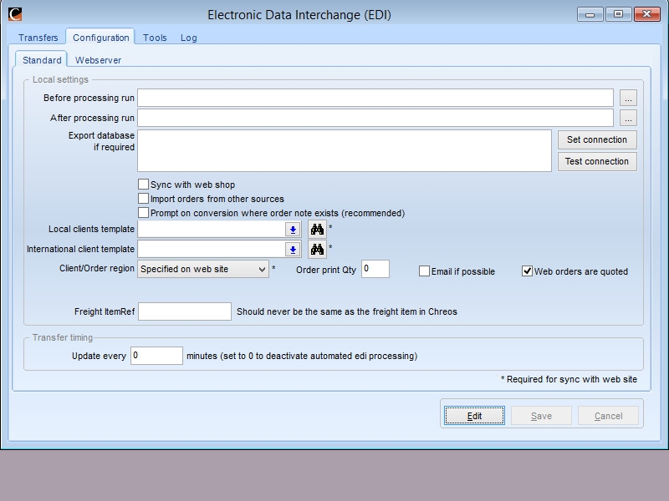Click the Freight ItemRef input box
The width and height of the screenshot is (669, 501).
[x=185, y=311]
